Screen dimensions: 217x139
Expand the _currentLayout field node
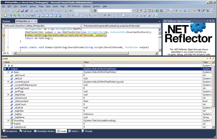pyautogui.click(x=8, y=82)
